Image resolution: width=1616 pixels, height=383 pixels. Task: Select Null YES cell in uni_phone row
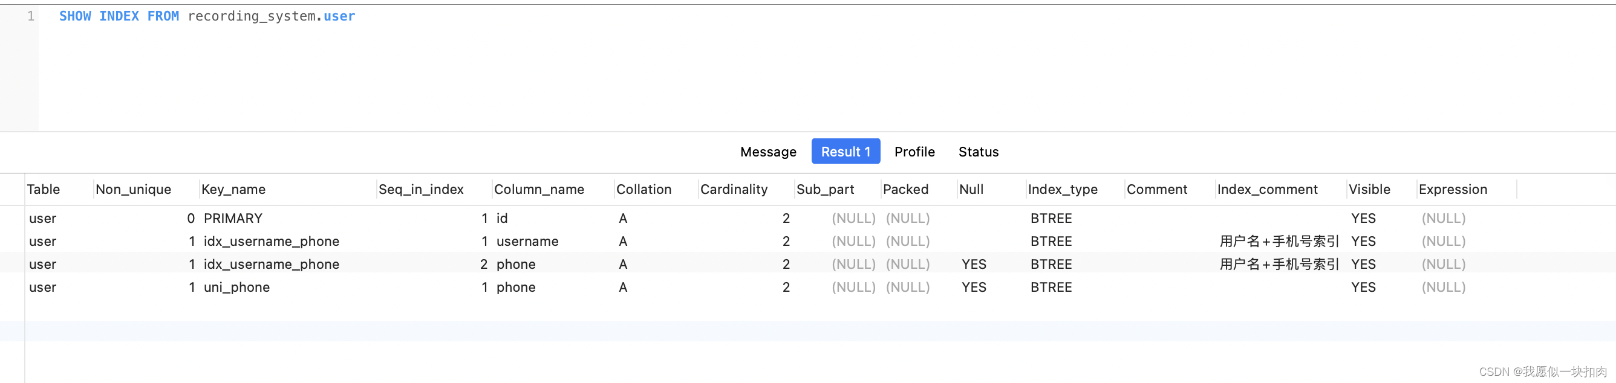974,287
